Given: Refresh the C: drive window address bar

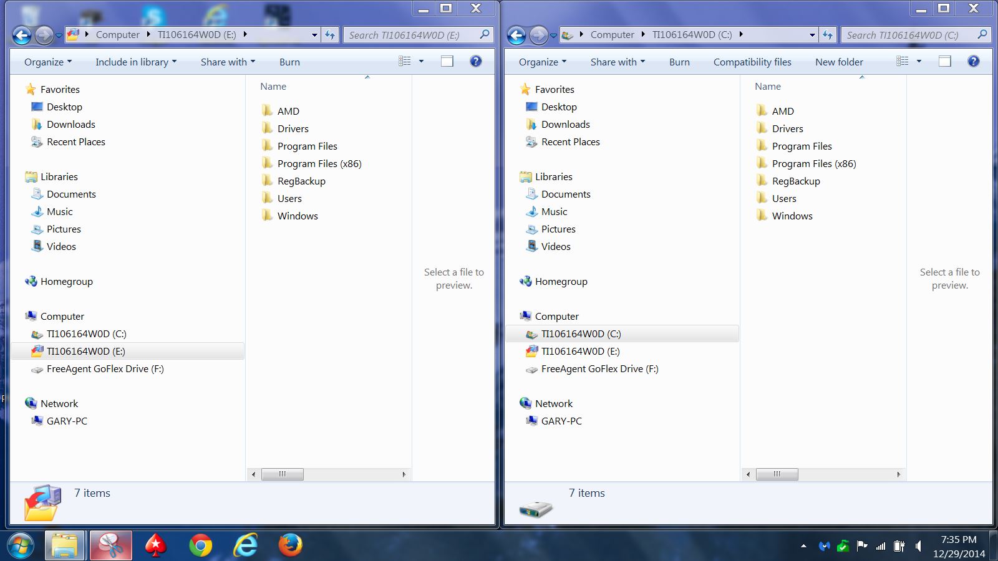Looking at the screenshot, I should (827, 35).
